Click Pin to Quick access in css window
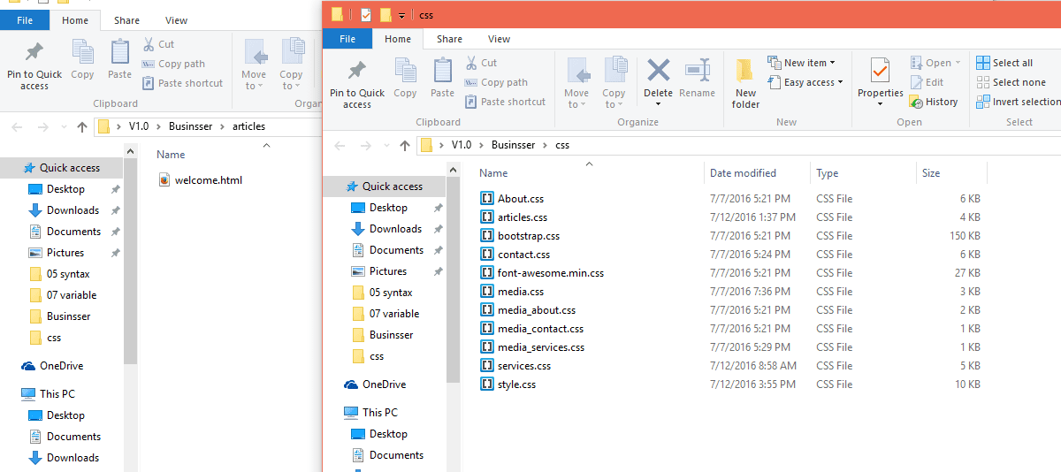The image size is (1061, 472). click(357, 85)
